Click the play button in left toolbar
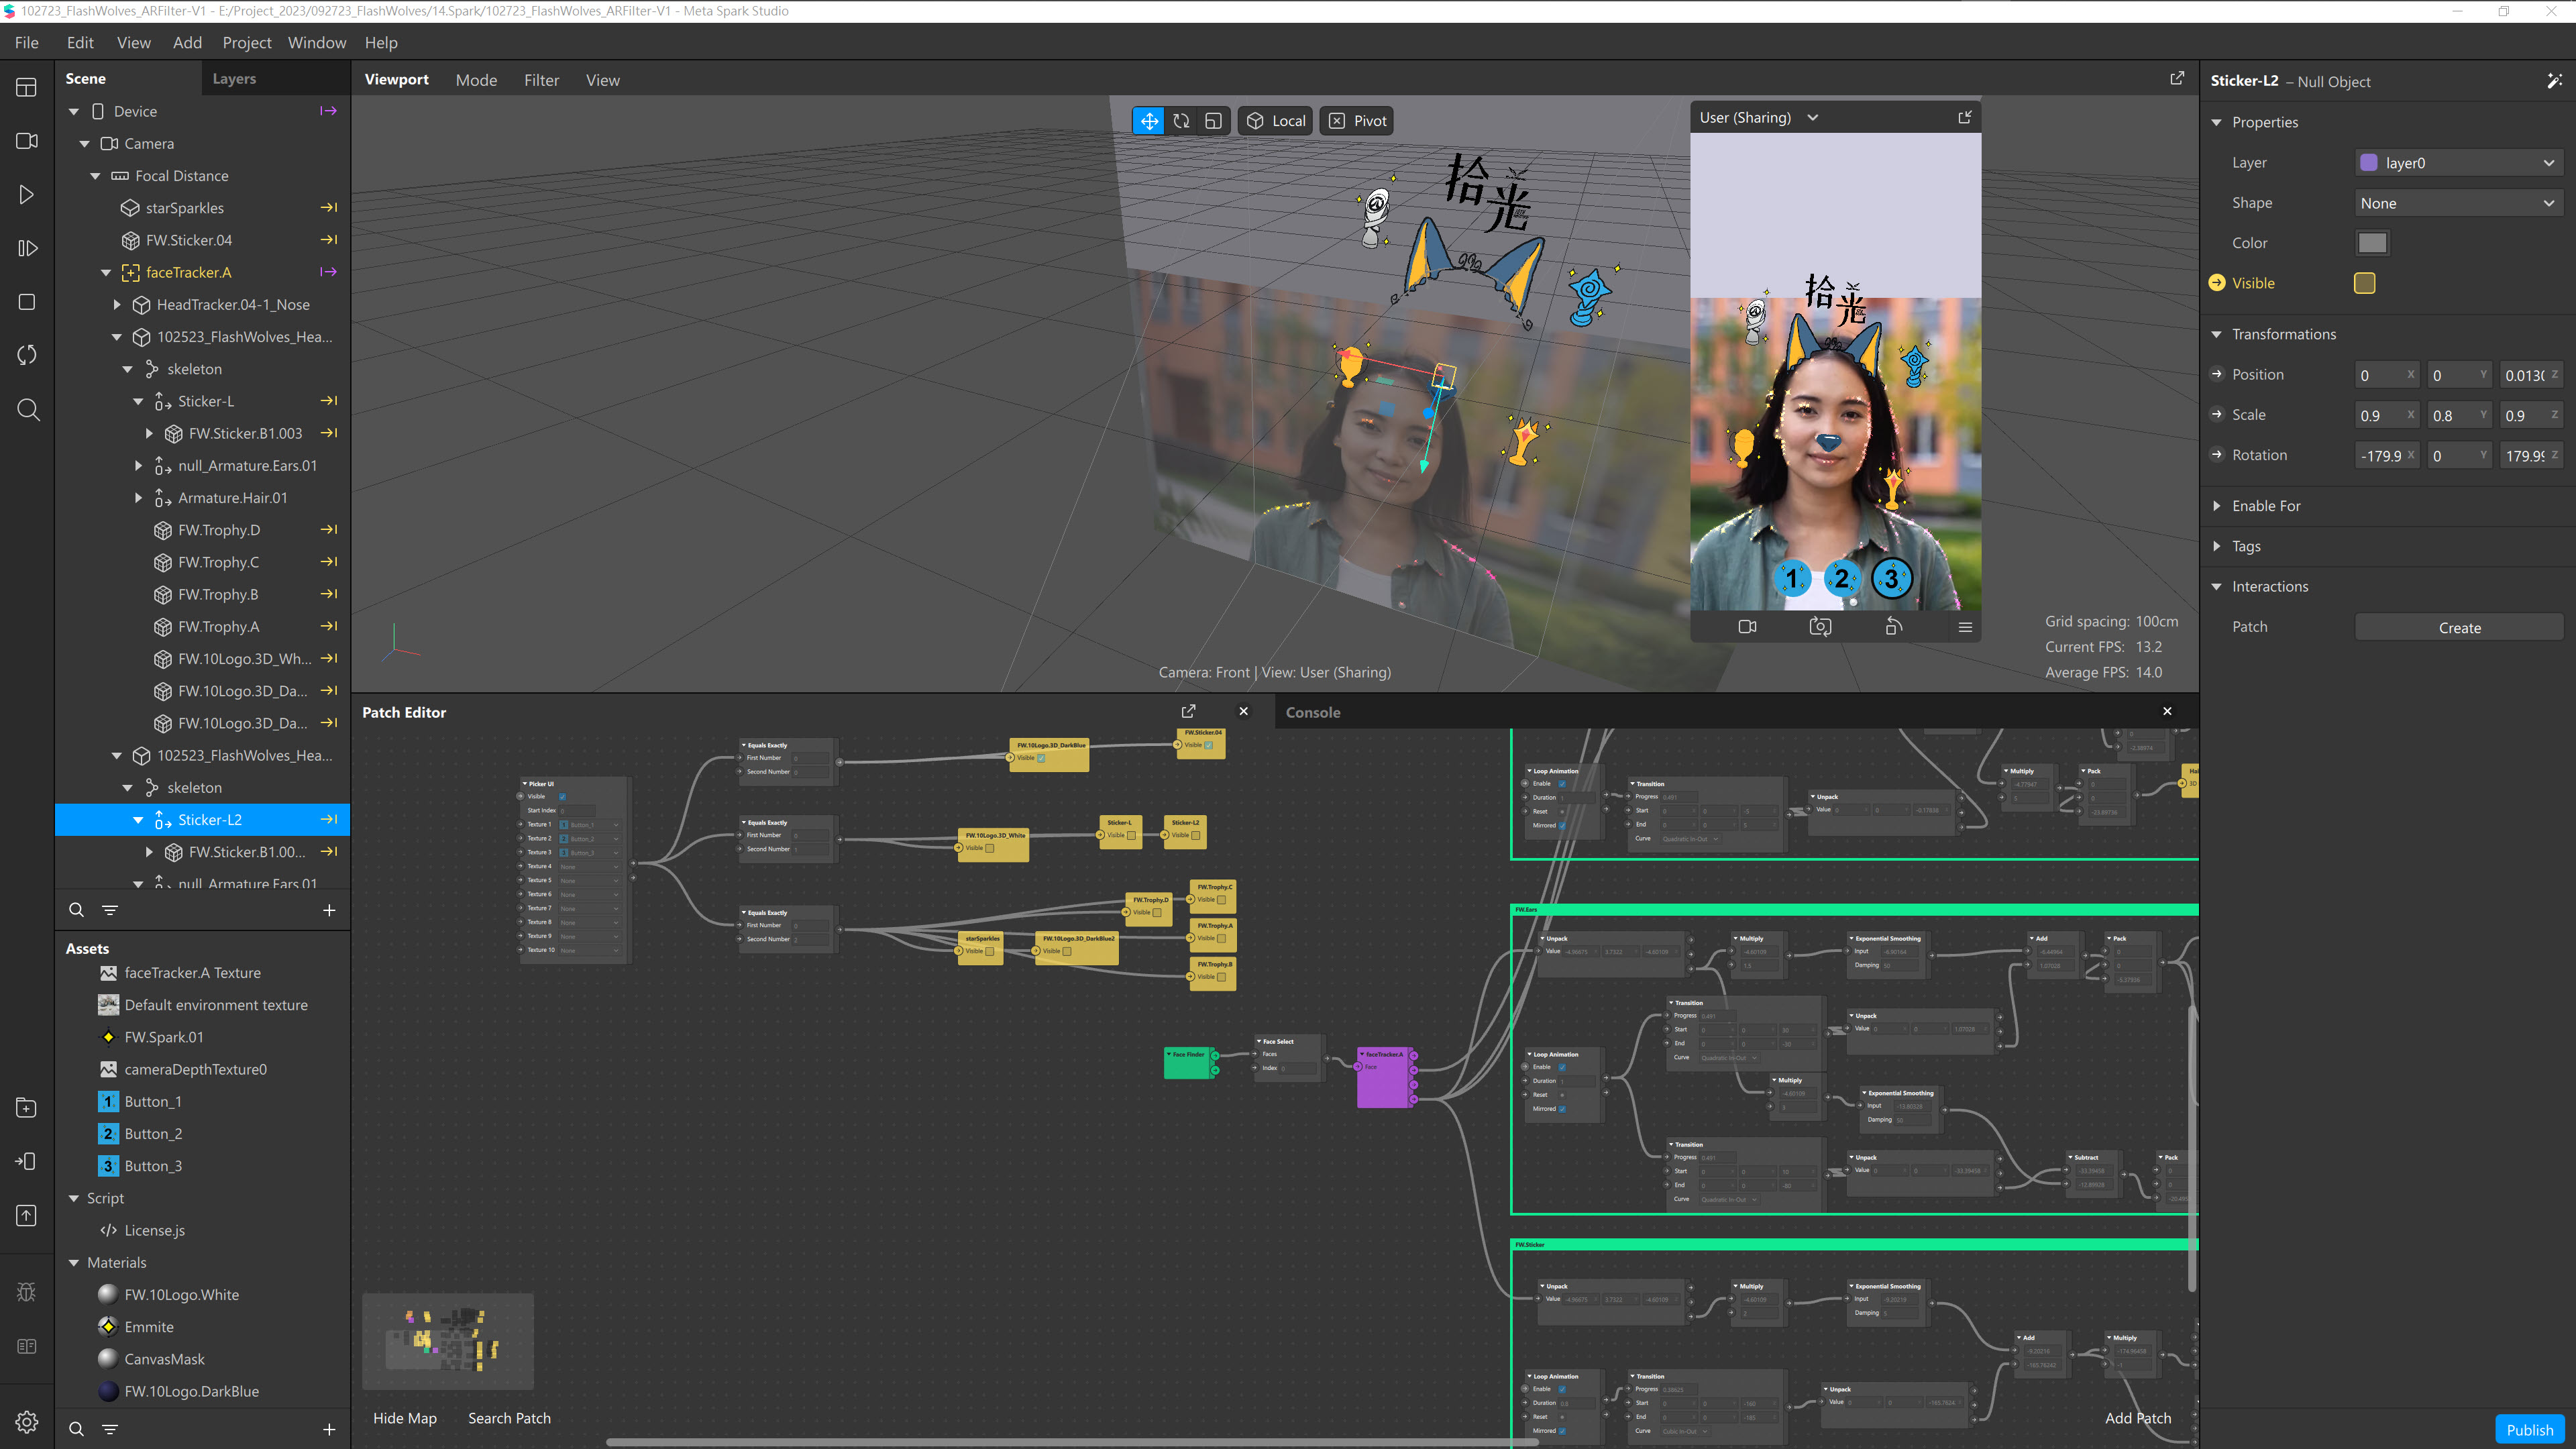Screen dimensions: 2576x1449 (27, 195)
